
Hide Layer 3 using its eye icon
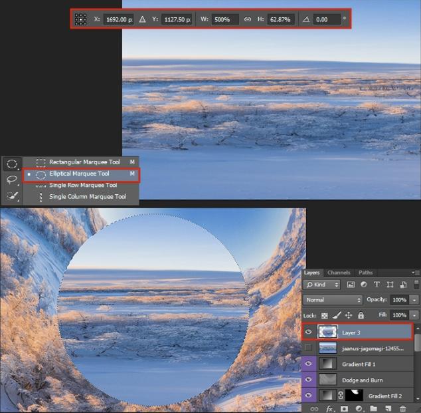(x=309, y=332)
